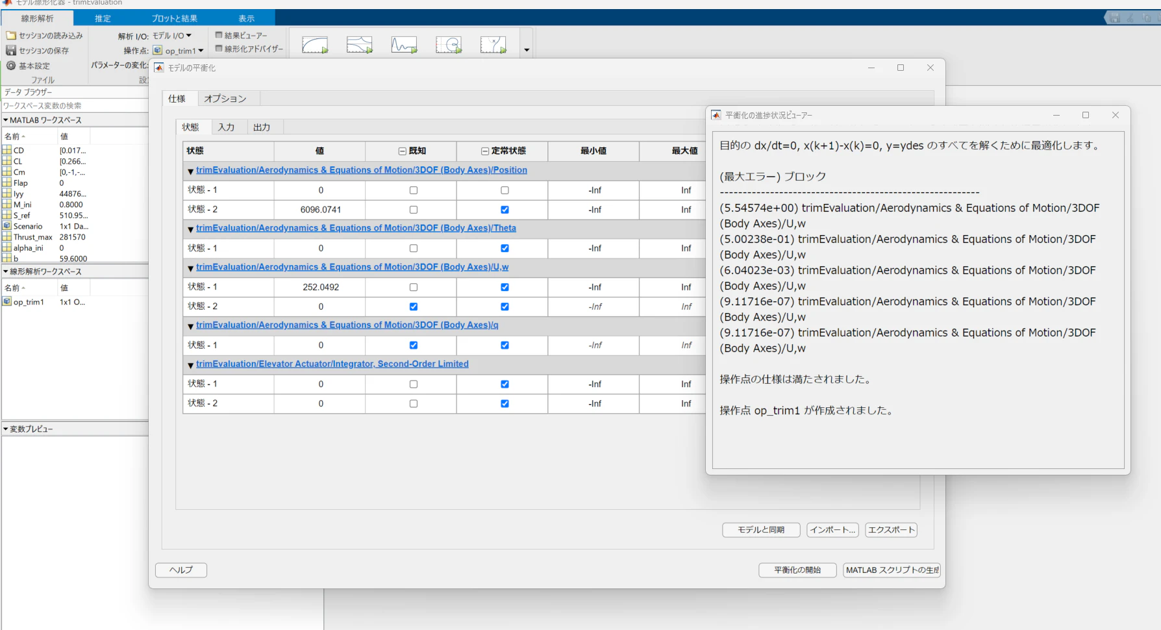Select the Nyquist plot icon
Image resolution: width=1161 pixels, height=630 pixels.
pyautogui.click(x=449, y=44)
